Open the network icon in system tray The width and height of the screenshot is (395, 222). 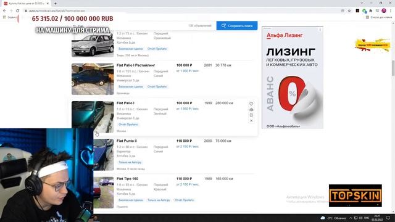pyautogui.click(x=355, y=218)
